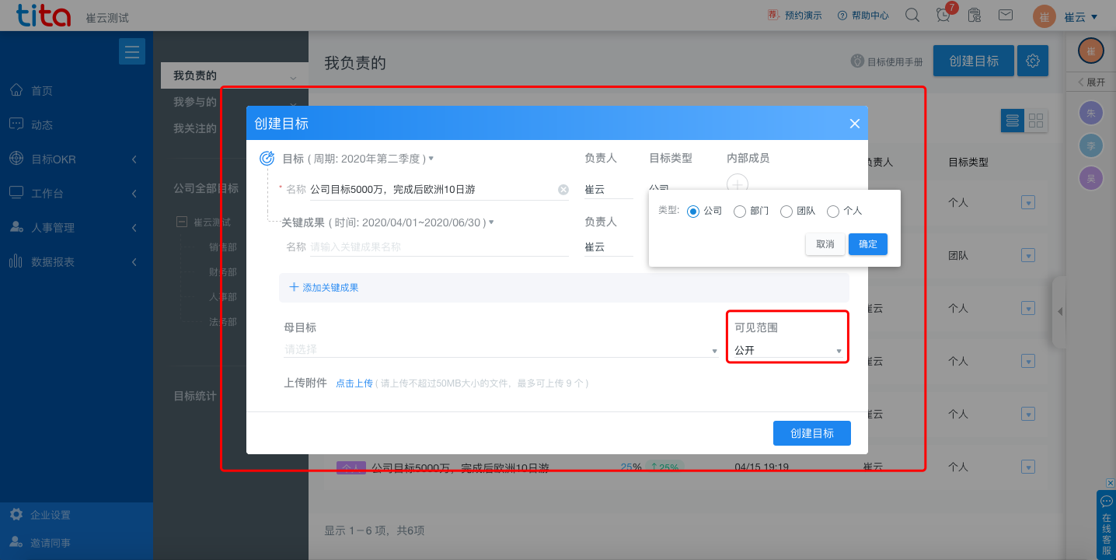Open the 关键成果 time range dropdown
This screenshot has height=560, width=1116.
411,222
